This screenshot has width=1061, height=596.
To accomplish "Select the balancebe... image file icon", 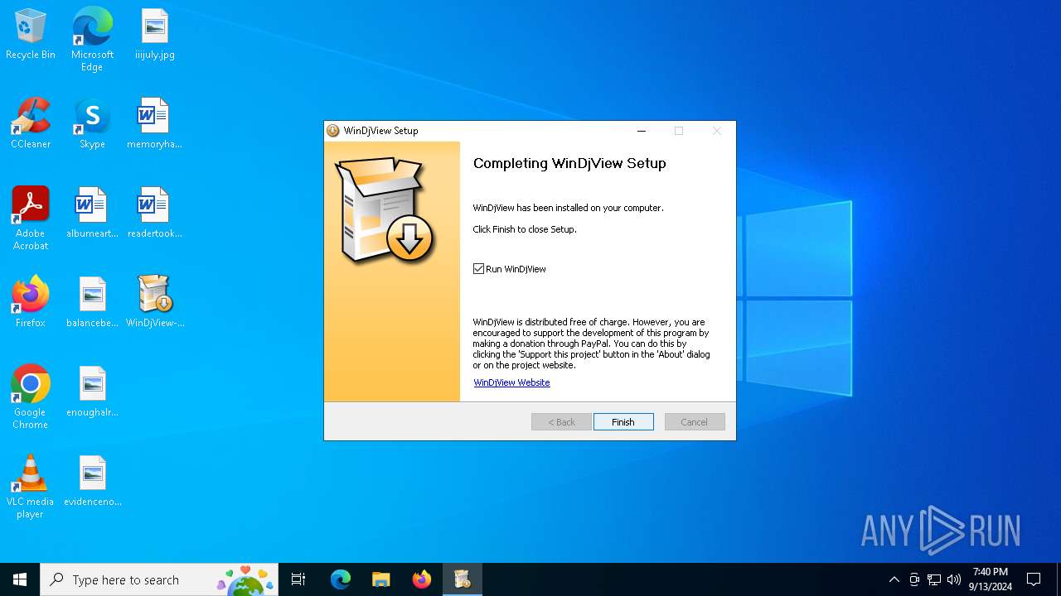I will click(x=92, y=303).
